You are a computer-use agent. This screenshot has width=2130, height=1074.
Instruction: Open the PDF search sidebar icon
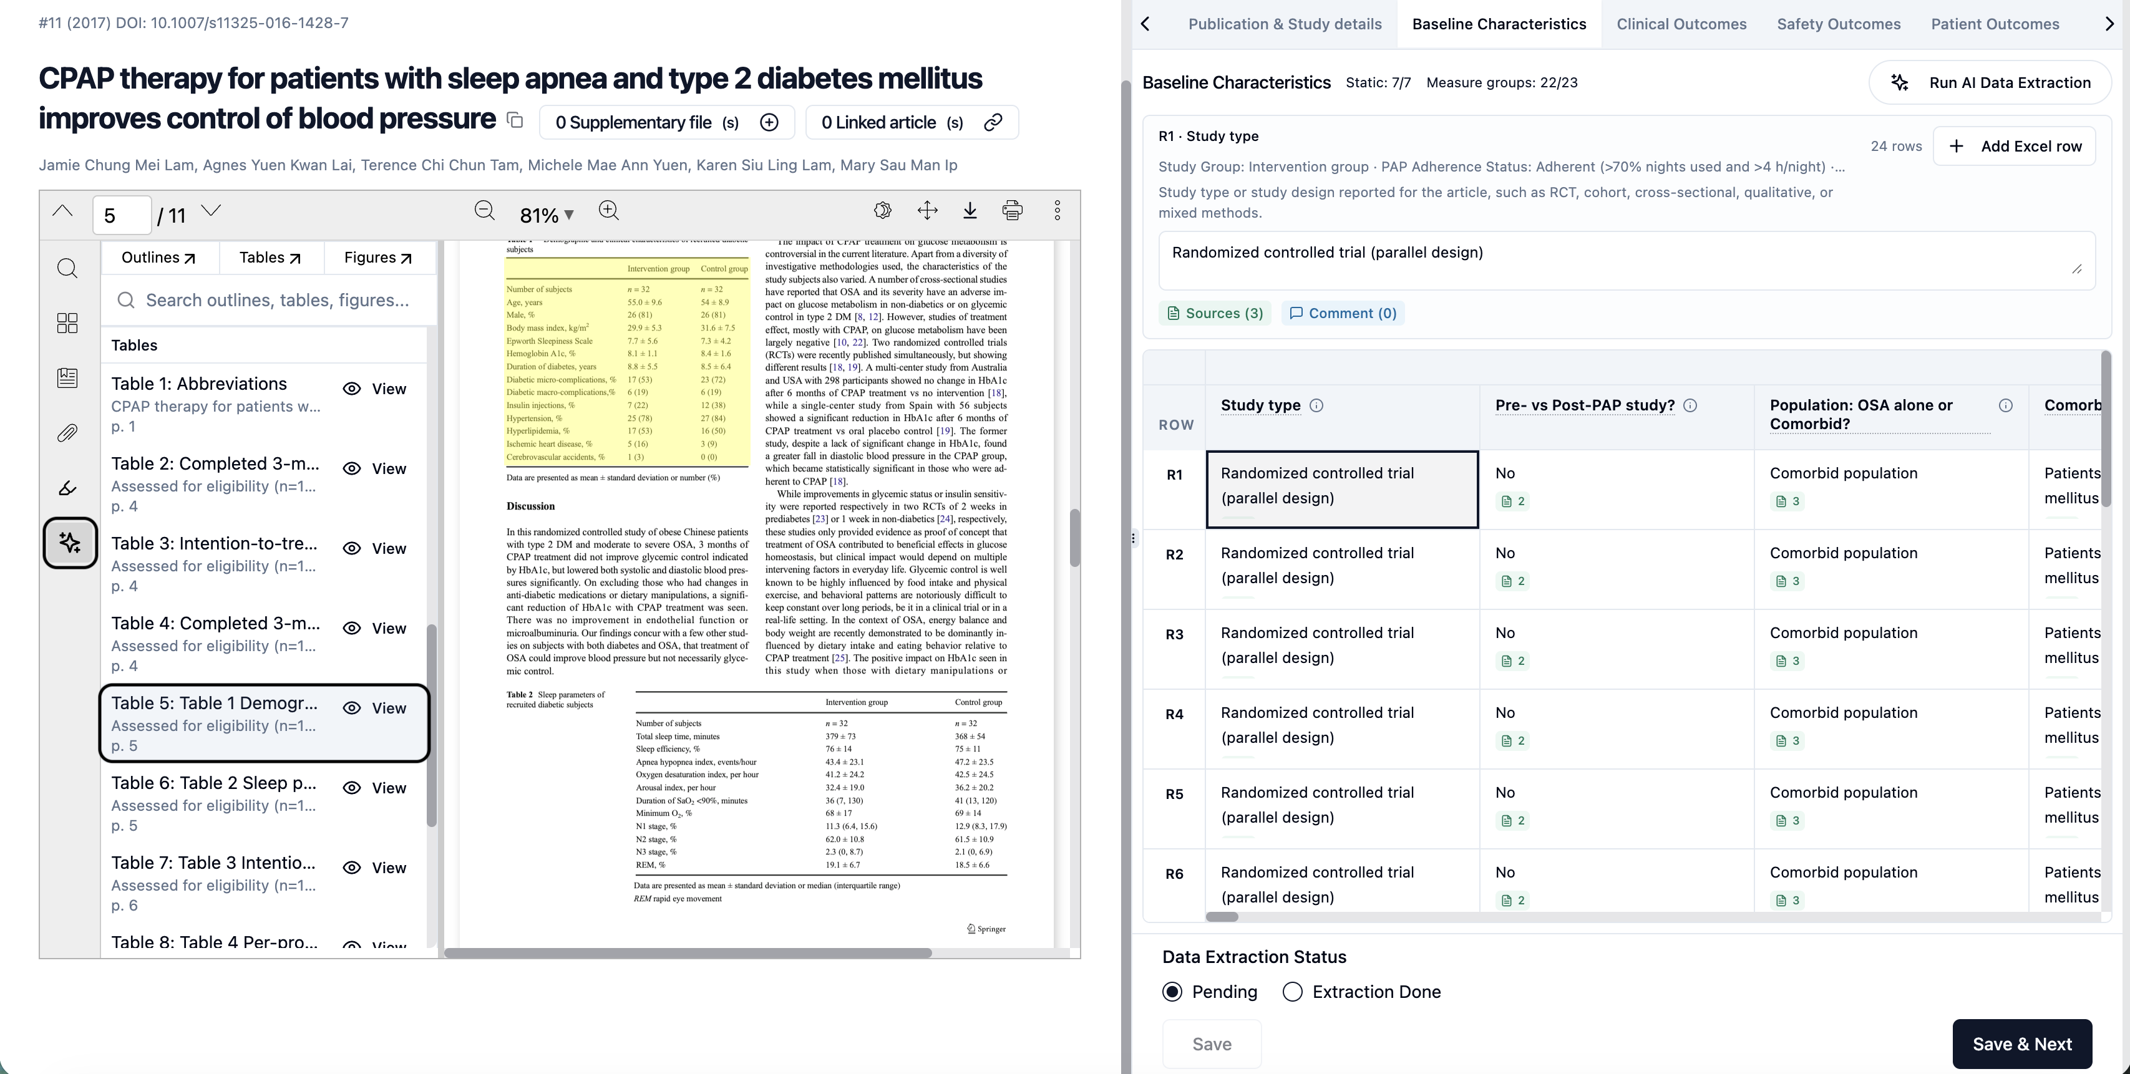tap(68, 269)
